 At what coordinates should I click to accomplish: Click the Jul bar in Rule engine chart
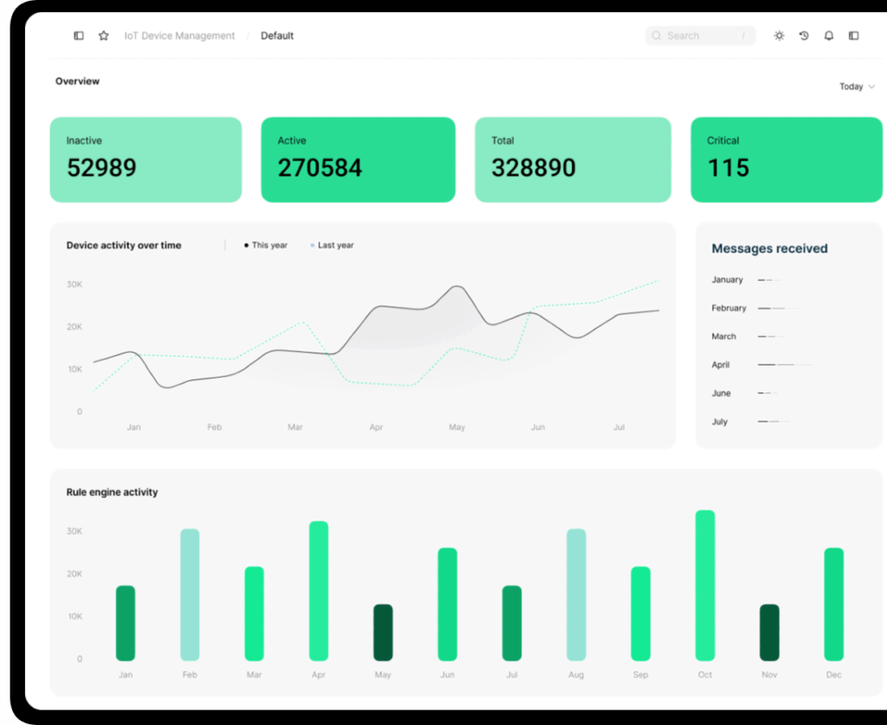[512, 623]
